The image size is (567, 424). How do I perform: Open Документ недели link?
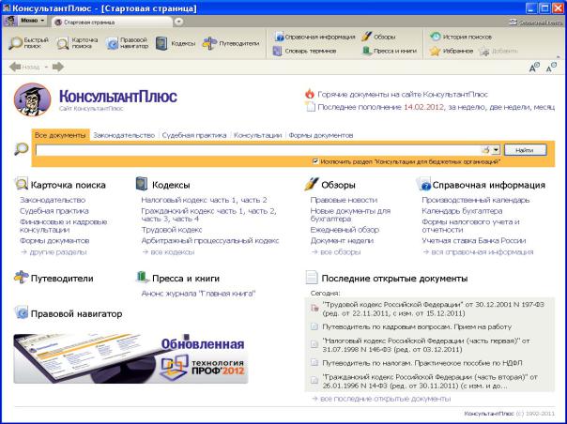(342, 240)
